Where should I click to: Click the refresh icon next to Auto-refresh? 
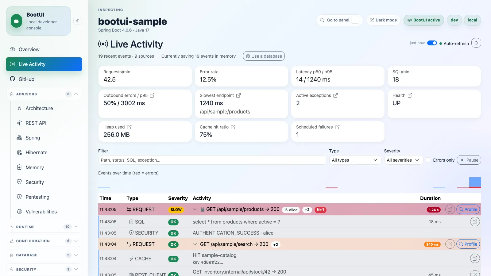[x=476, y=43]
